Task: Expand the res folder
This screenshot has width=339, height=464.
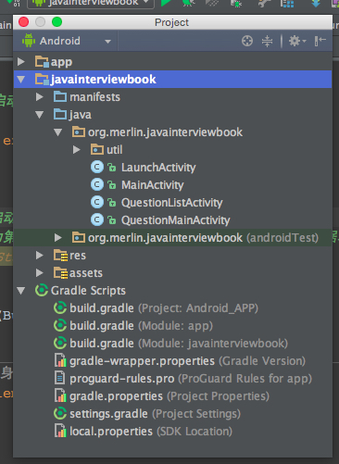Action: click(40, 256)
